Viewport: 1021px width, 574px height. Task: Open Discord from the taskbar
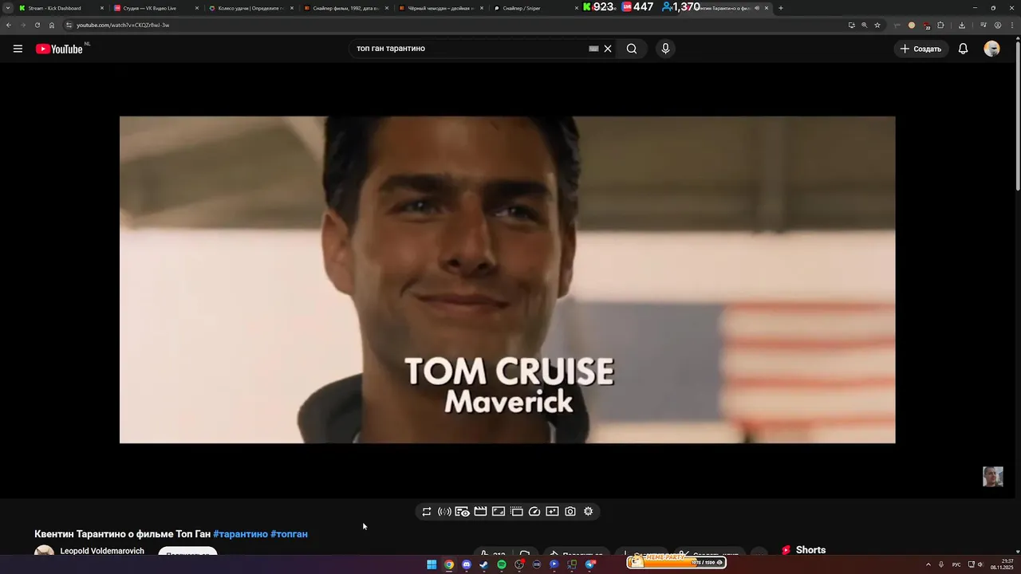click(467, 564)
